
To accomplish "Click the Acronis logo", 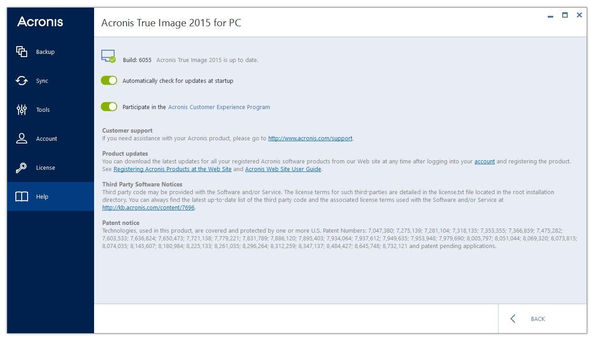I will tap(40, 21).
